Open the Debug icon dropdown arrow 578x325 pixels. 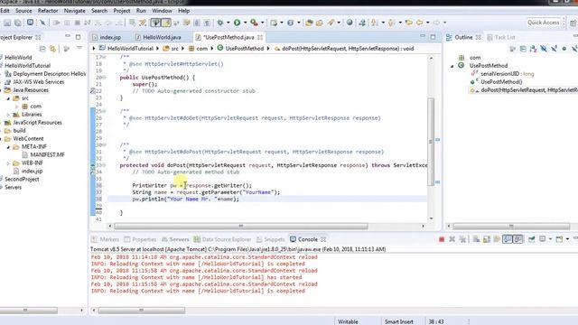pyautogui.click(x=228, y=23)
